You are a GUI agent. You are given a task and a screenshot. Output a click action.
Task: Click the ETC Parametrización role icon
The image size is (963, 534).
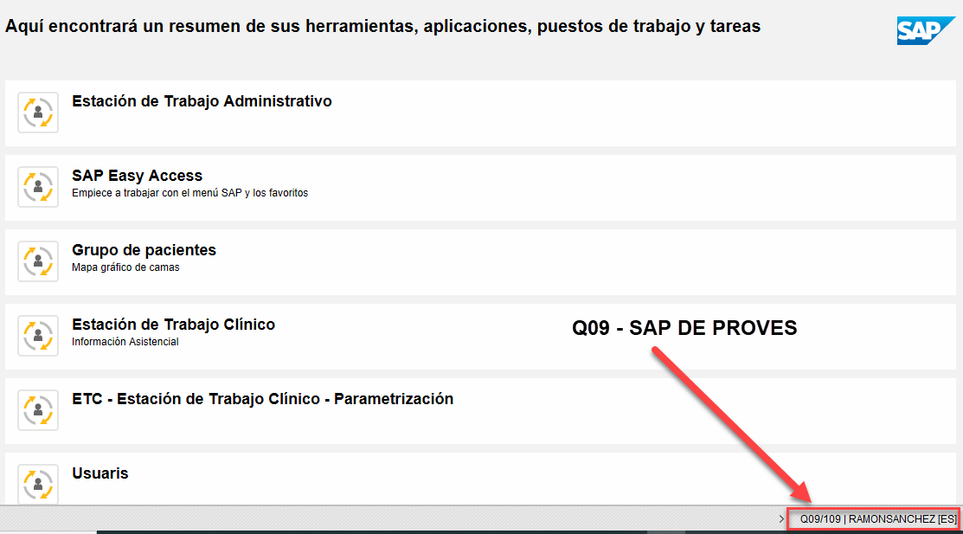[38, 410]
